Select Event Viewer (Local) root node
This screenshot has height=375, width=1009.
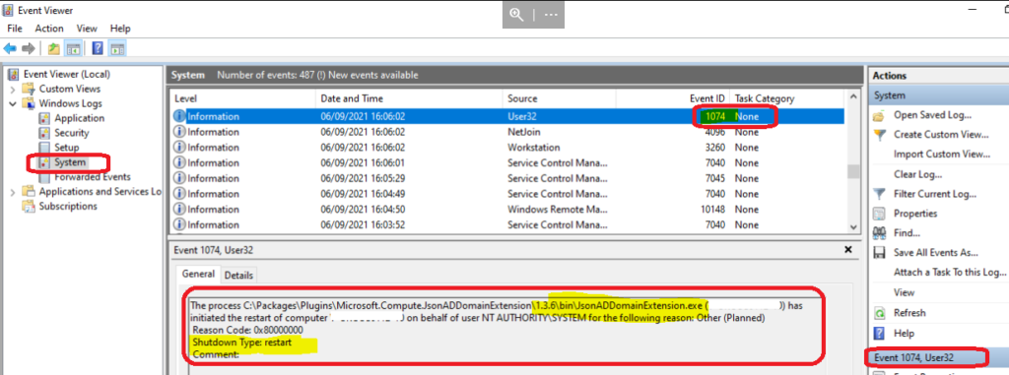66,74
